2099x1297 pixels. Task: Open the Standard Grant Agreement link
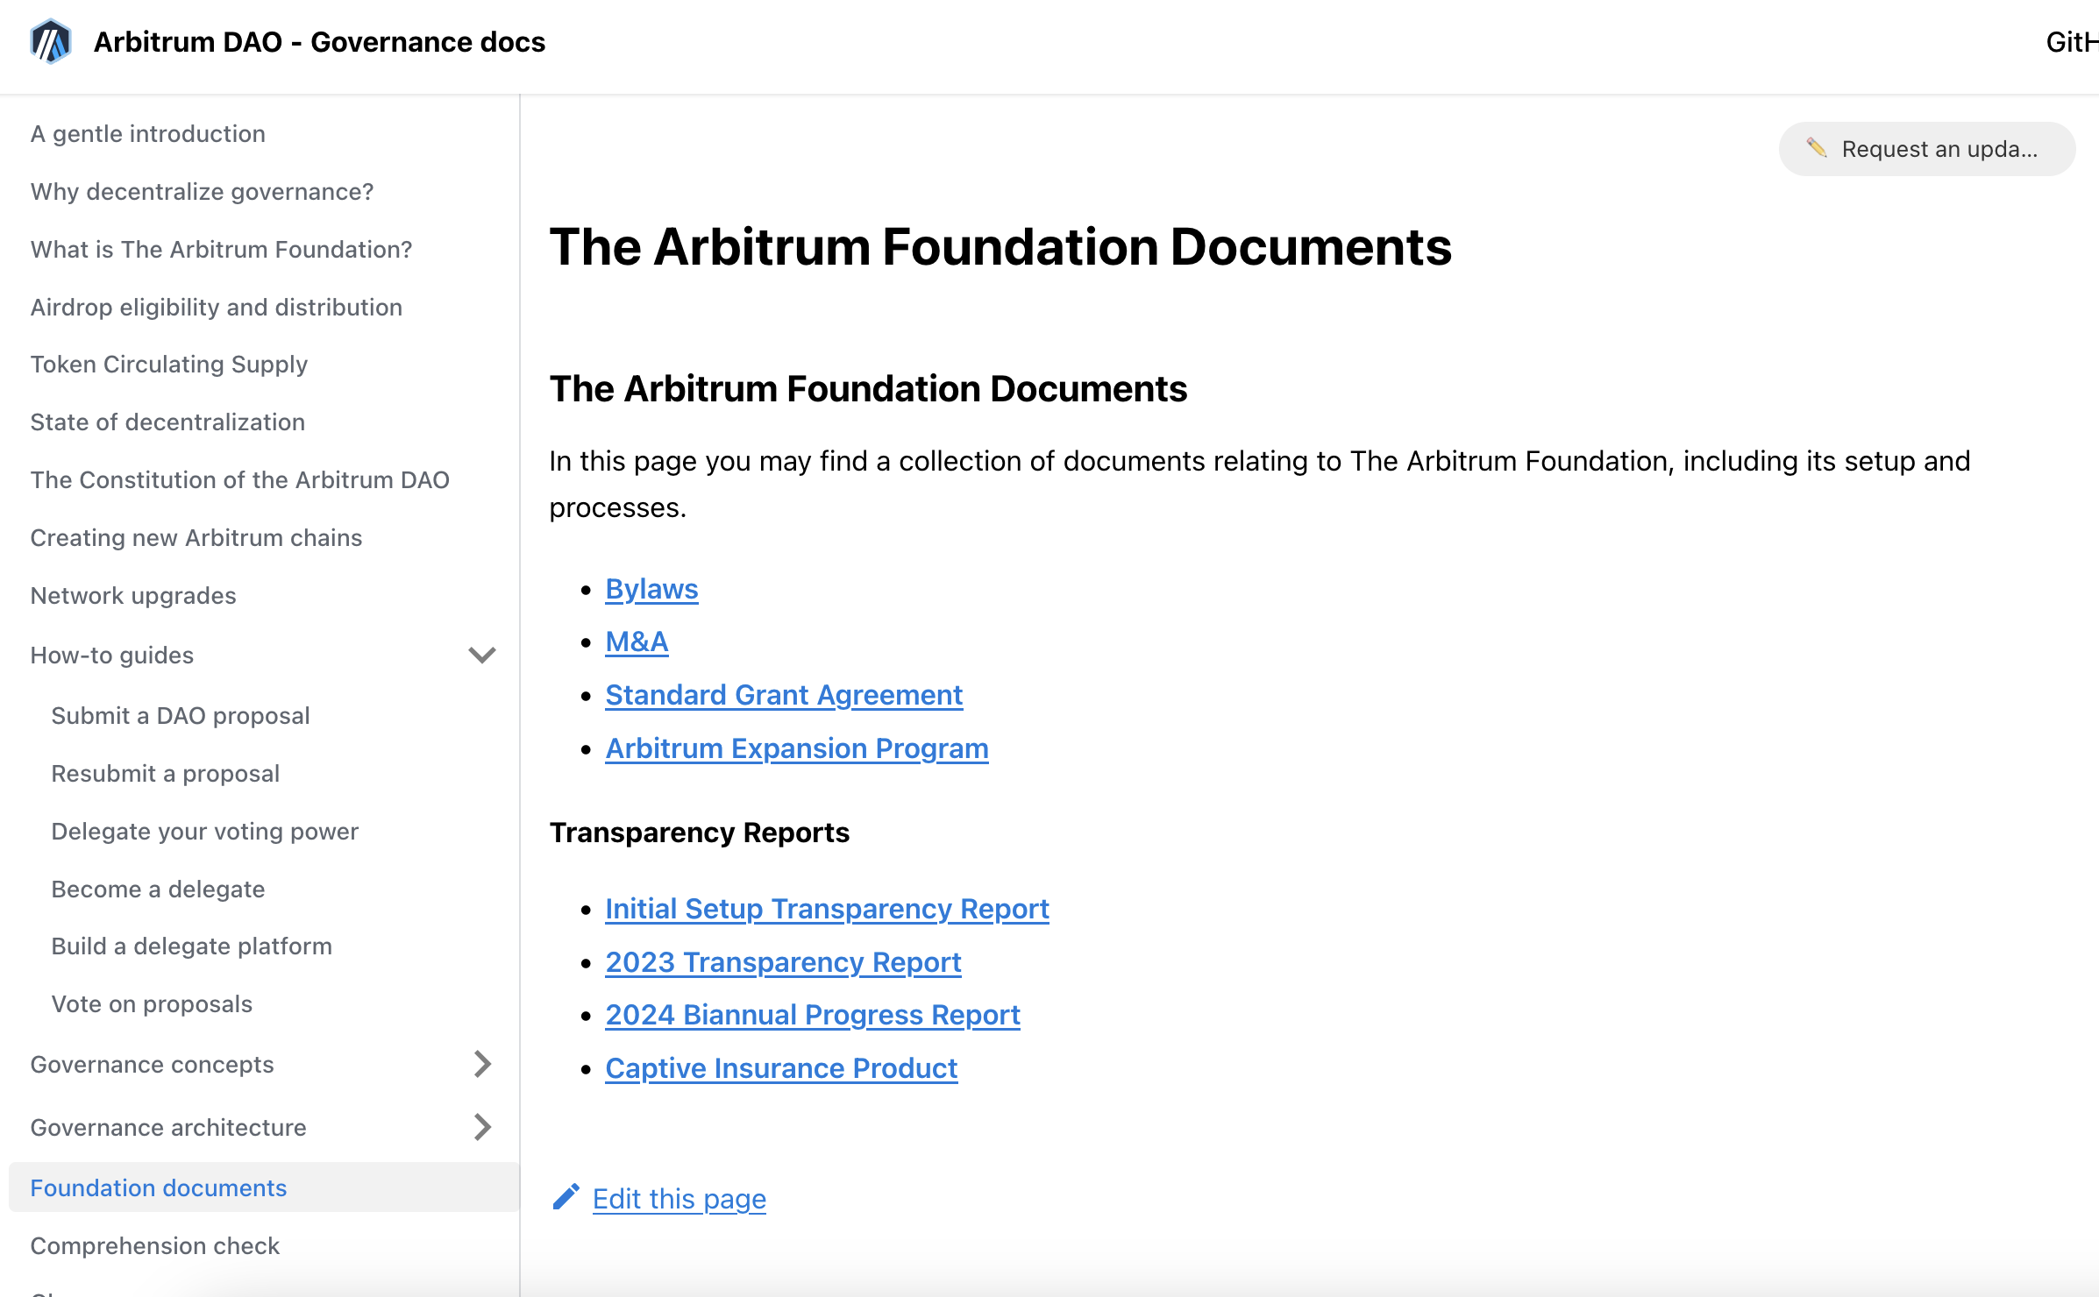pos(784,696)
